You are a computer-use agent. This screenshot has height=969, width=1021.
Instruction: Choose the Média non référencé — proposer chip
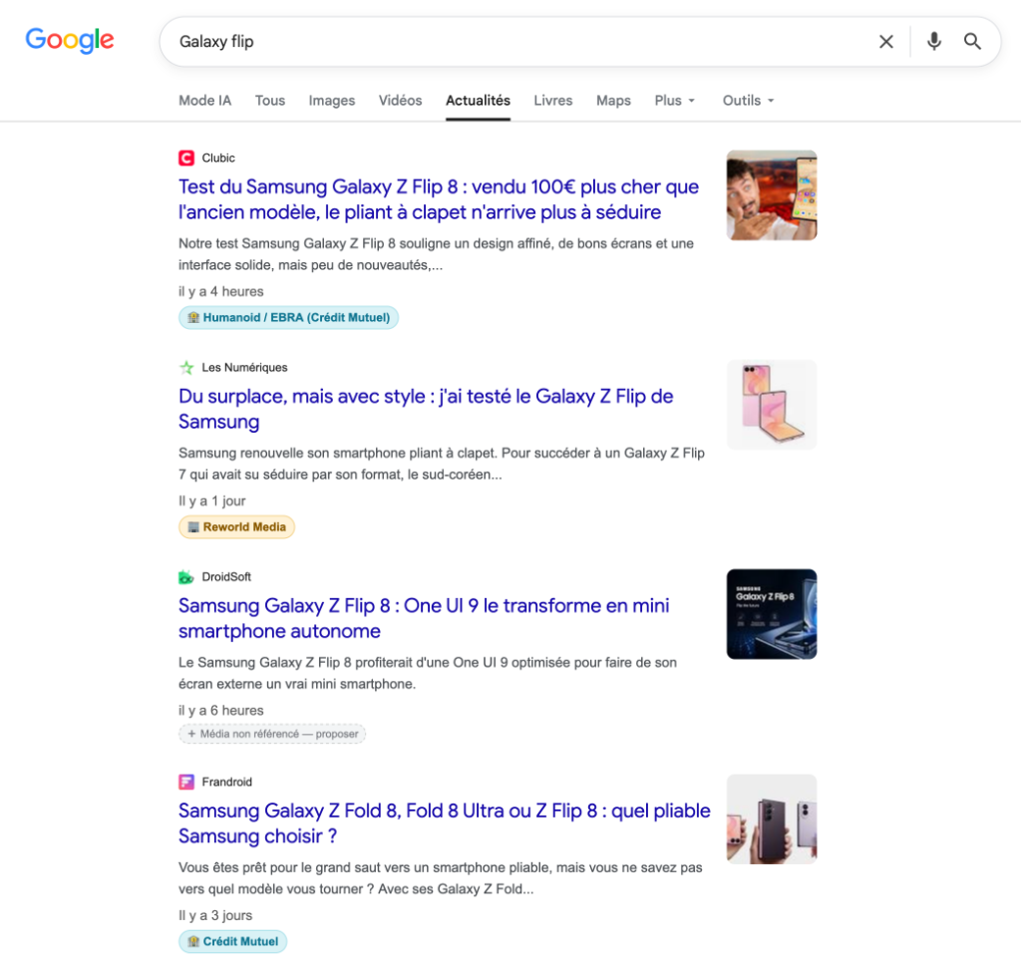point(272,734)
